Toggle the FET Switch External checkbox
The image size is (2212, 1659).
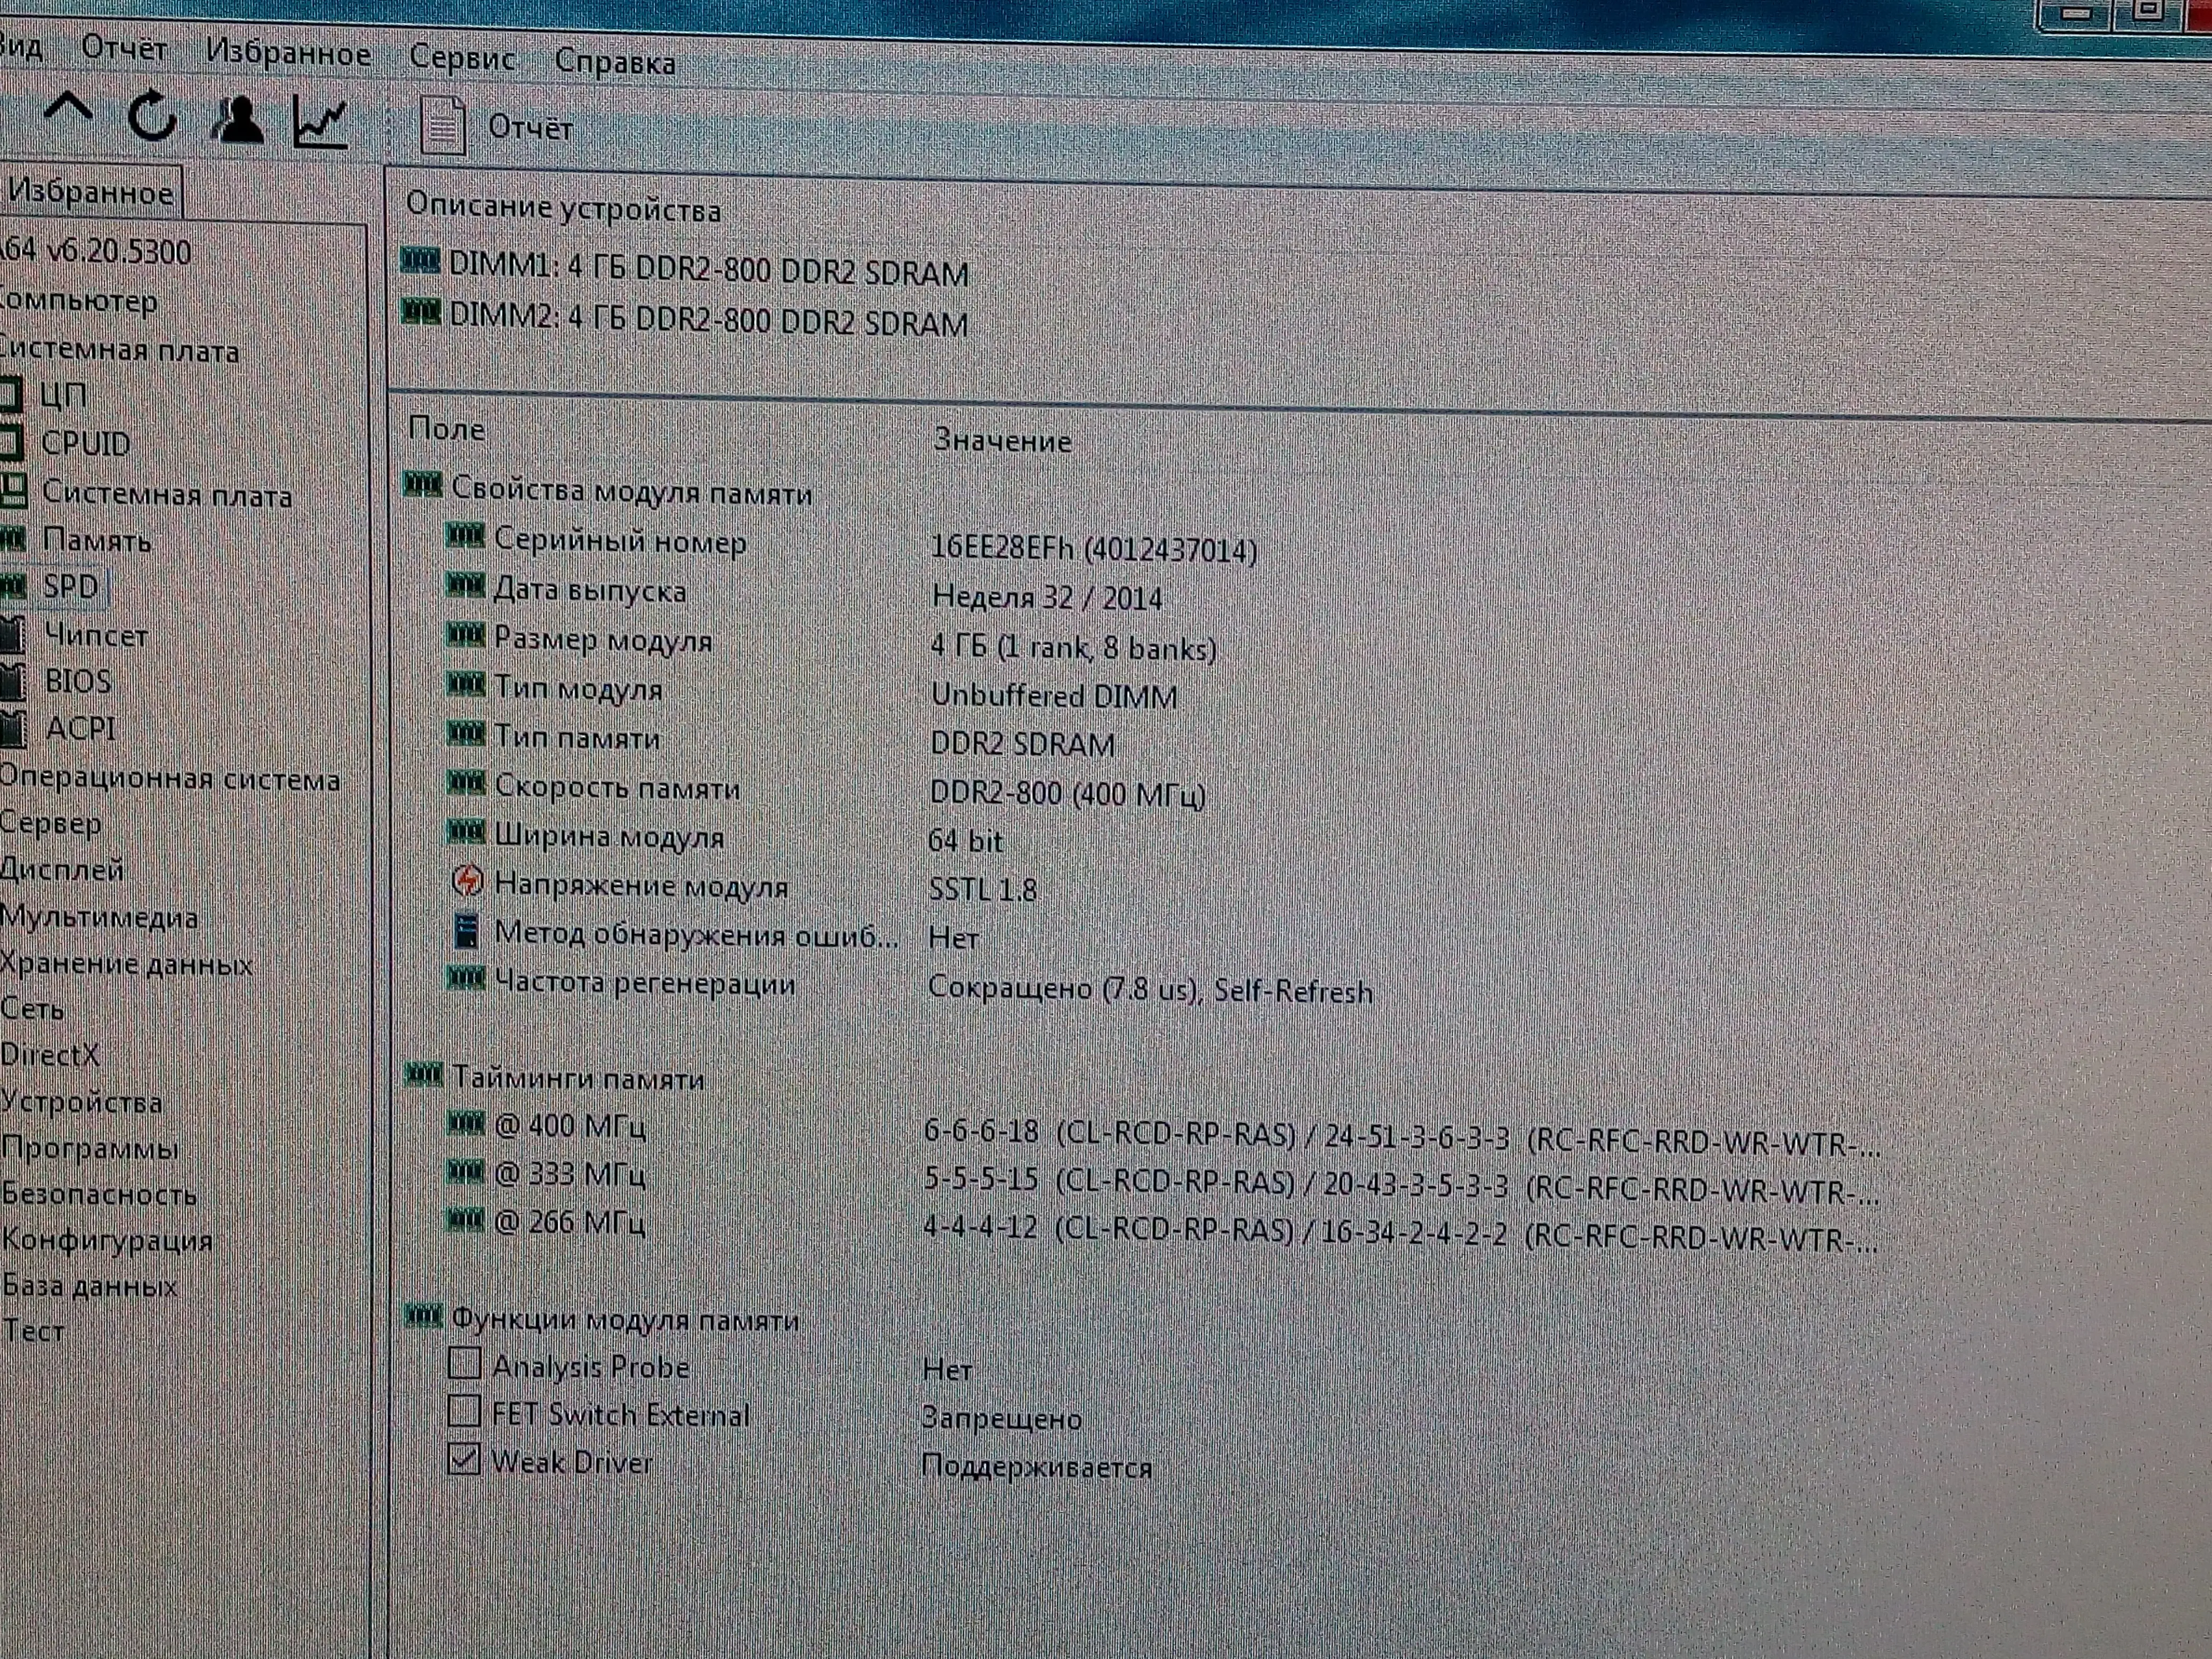[463, 1411]
